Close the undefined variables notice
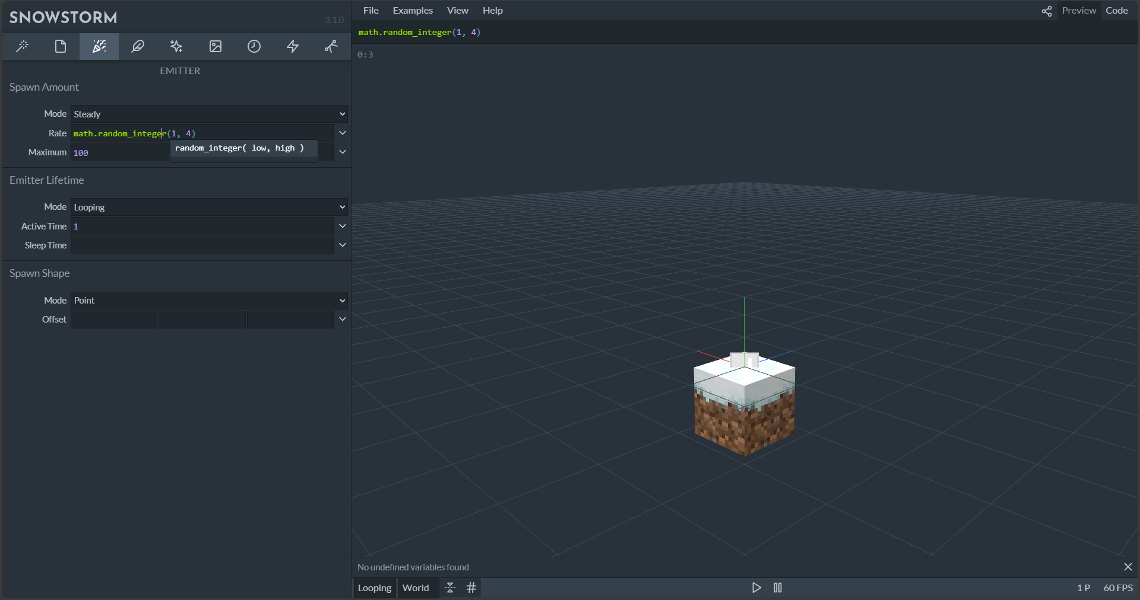1140x600 pixels. (x=1128, y=567)
